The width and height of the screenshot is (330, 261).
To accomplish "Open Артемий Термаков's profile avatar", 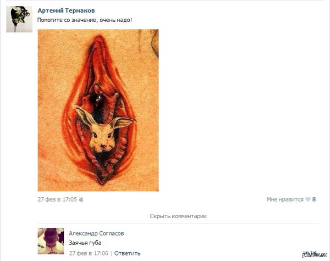I will click(19, 19).
